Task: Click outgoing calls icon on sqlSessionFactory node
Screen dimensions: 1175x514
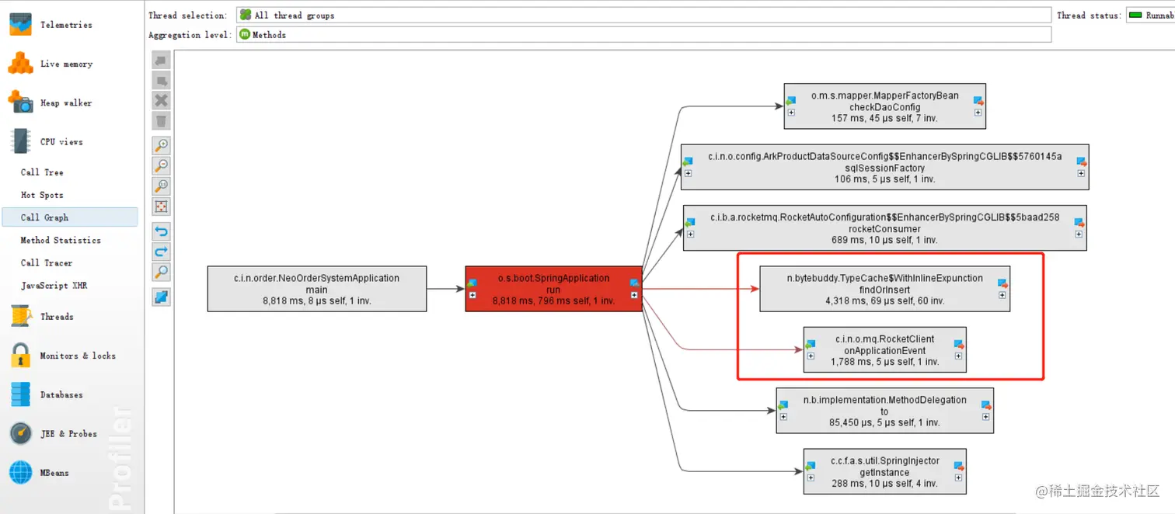Action: (x=1081, y=161)
